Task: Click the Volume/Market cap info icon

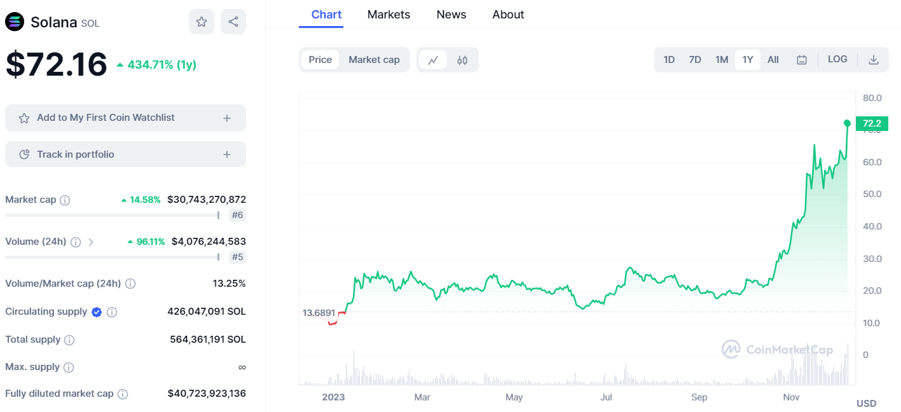Action: [130, 284]
